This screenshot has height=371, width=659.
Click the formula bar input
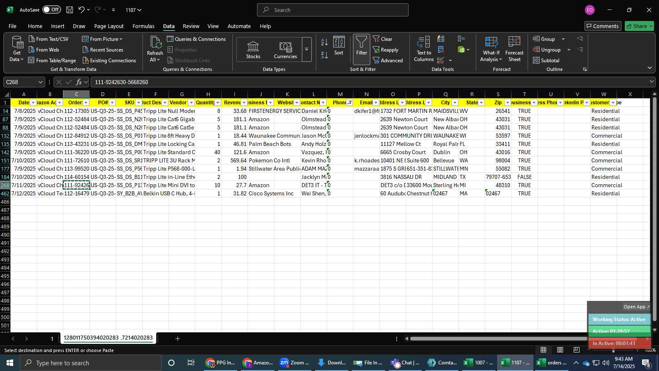369,82
